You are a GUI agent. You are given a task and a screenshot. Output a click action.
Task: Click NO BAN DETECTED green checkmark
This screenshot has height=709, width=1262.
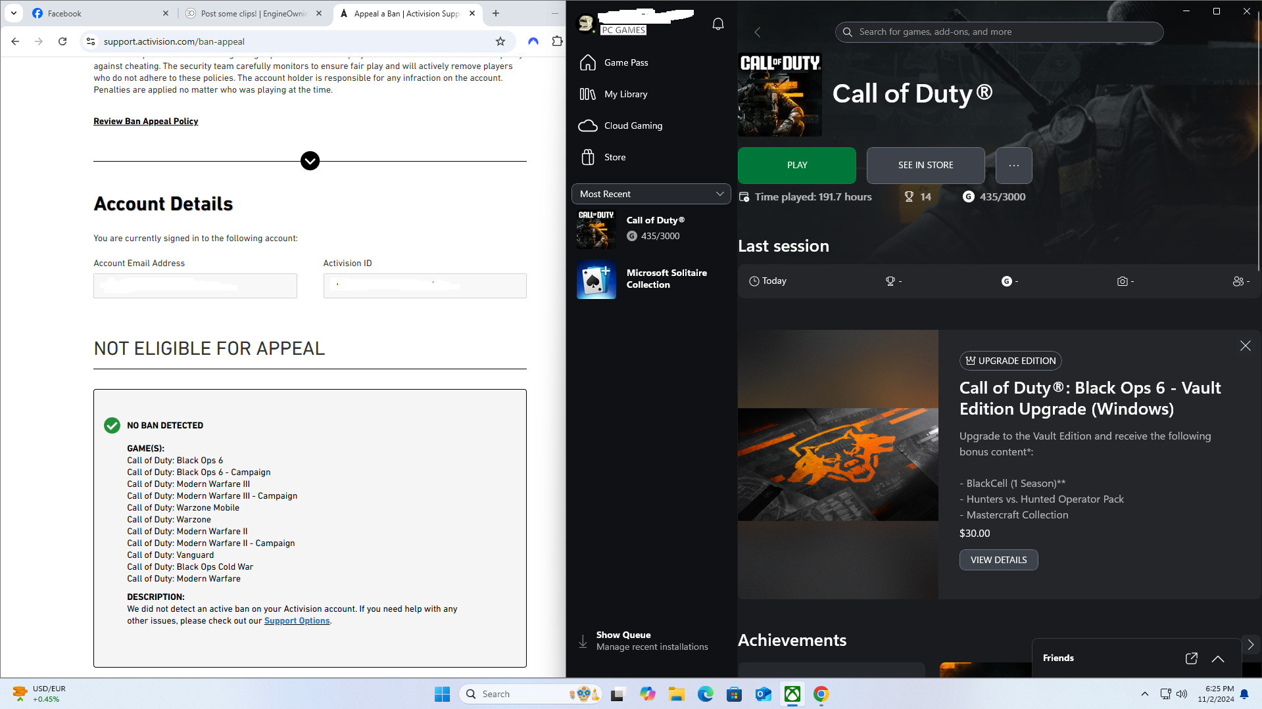[x=112, y=425]
